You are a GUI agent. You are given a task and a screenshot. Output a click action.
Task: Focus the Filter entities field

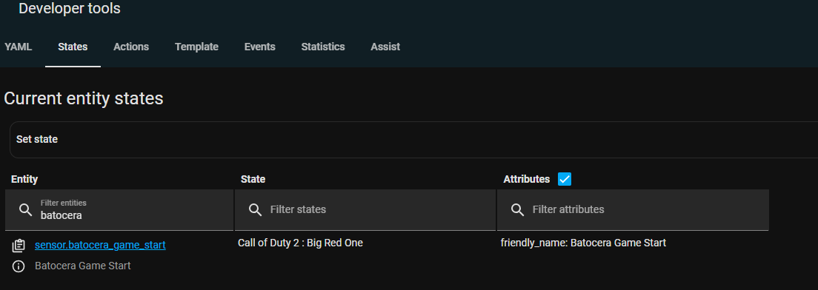point(119,210)
